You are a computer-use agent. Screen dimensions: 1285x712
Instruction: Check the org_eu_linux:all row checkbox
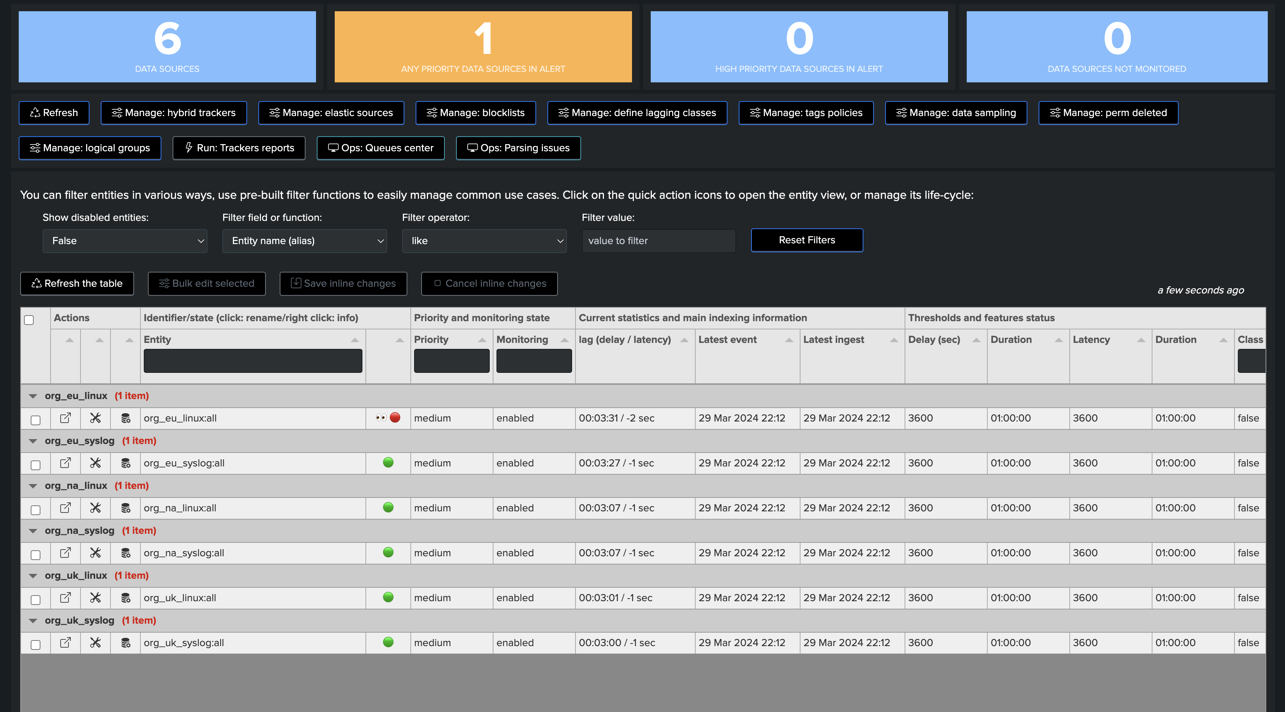[36, 420]
